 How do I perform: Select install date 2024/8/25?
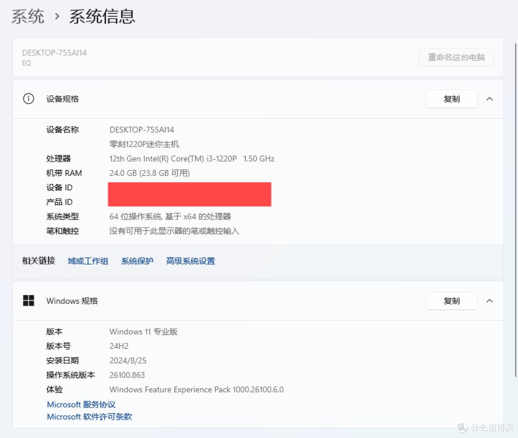pyautogui.click(x=128, y=360)
